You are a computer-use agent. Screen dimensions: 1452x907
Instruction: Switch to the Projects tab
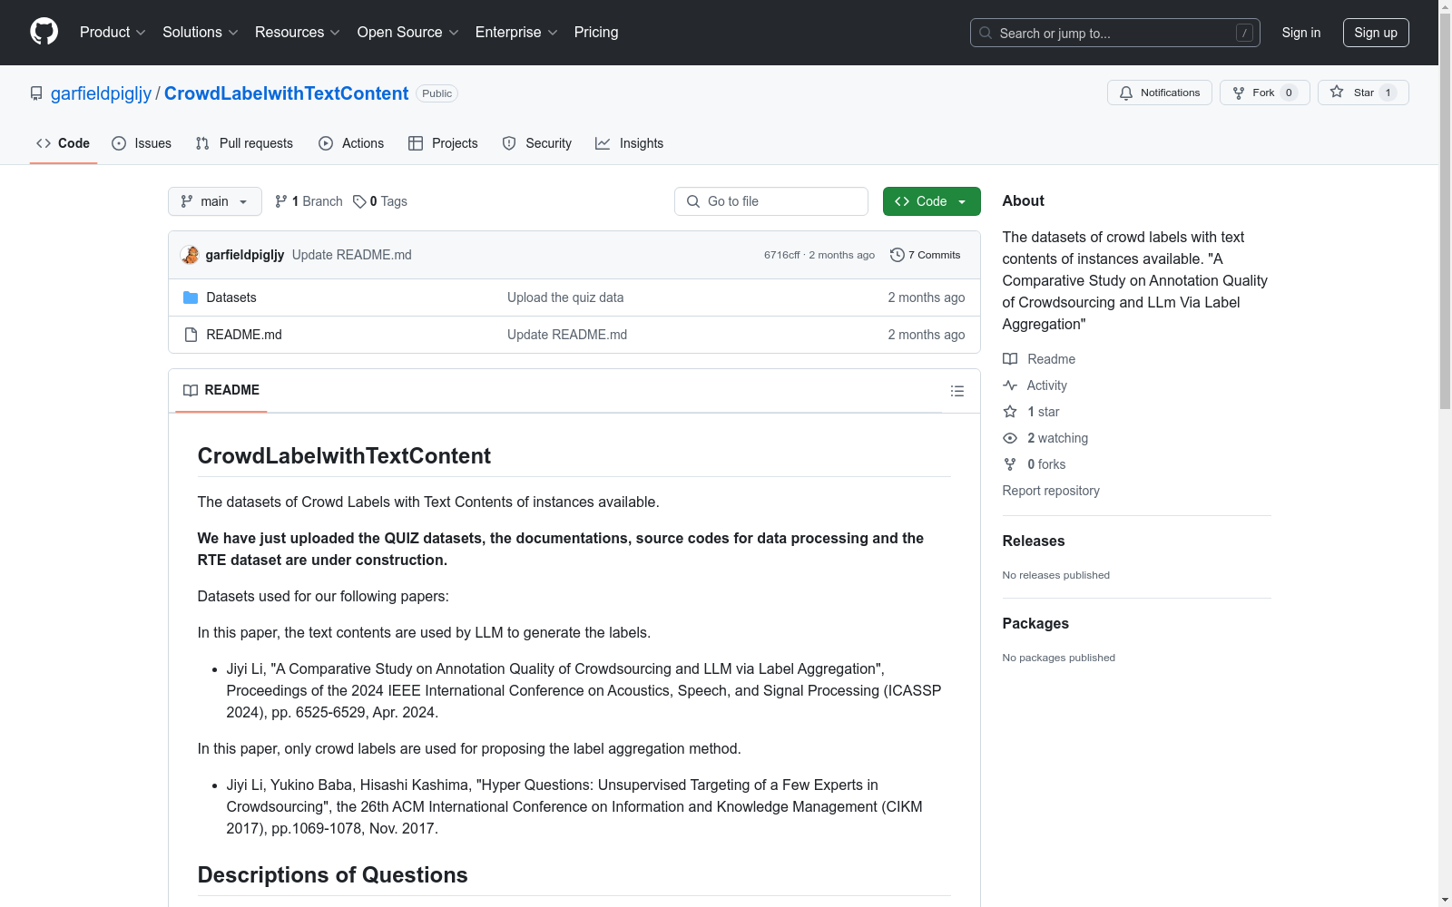click(443, 143)
